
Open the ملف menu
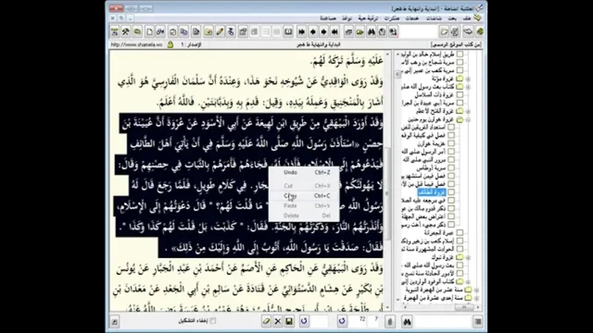467,18
